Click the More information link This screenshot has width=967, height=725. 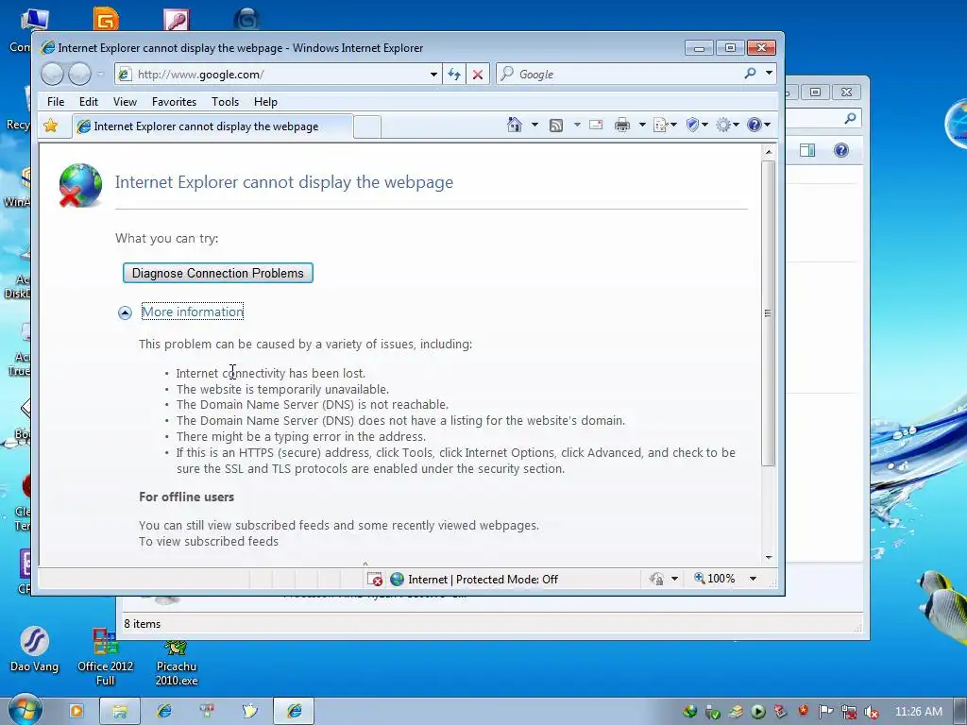point(193,312)
